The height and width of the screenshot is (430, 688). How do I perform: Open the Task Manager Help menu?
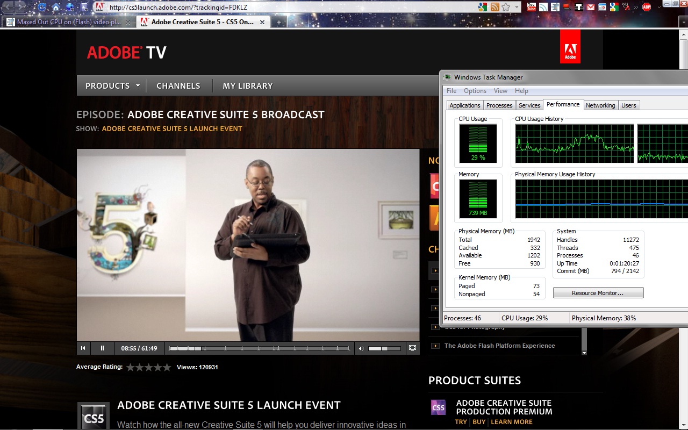pyautogui.click(x=521, y=91)
